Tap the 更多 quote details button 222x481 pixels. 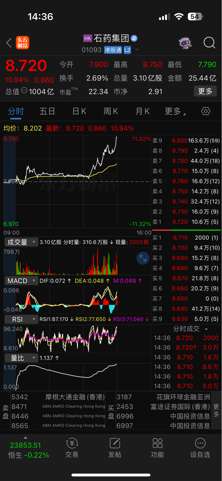tap(205, 91)
